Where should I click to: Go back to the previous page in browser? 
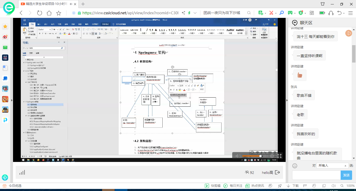tap(21, 13)
